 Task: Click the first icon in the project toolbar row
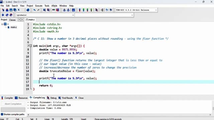click(x=3, y=15)
